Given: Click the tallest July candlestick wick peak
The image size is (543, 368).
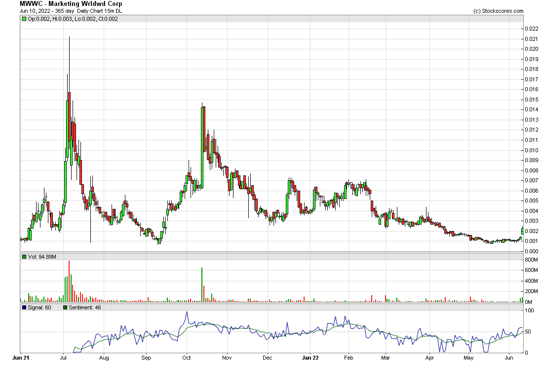Looking at the screenshot, I should (69, 37).
